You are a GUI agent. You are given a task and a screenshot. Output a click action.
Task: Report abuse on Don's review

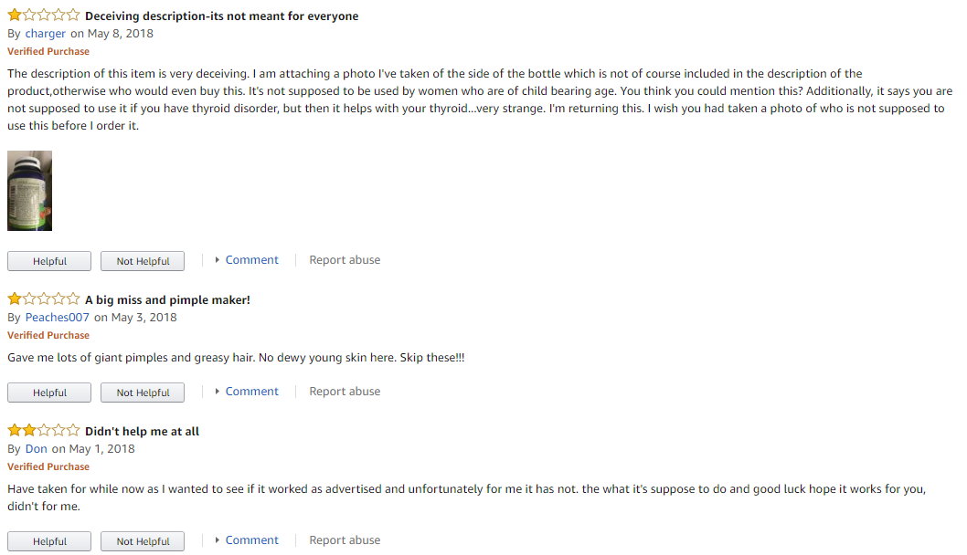click(345, 540)
